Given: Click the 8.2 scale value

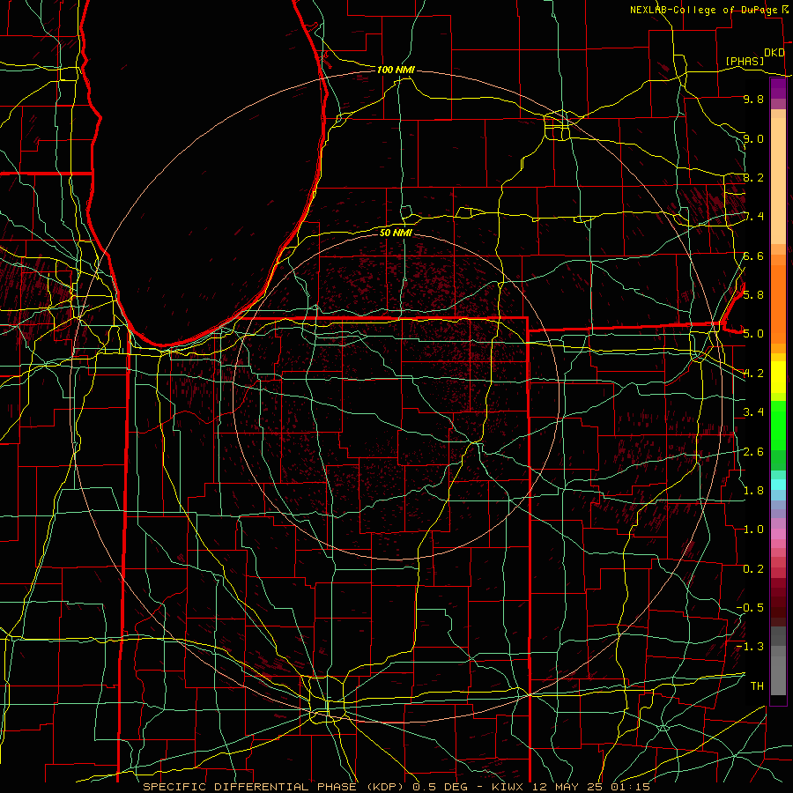Looking at the screenshot, I should [x=753, y=177].
